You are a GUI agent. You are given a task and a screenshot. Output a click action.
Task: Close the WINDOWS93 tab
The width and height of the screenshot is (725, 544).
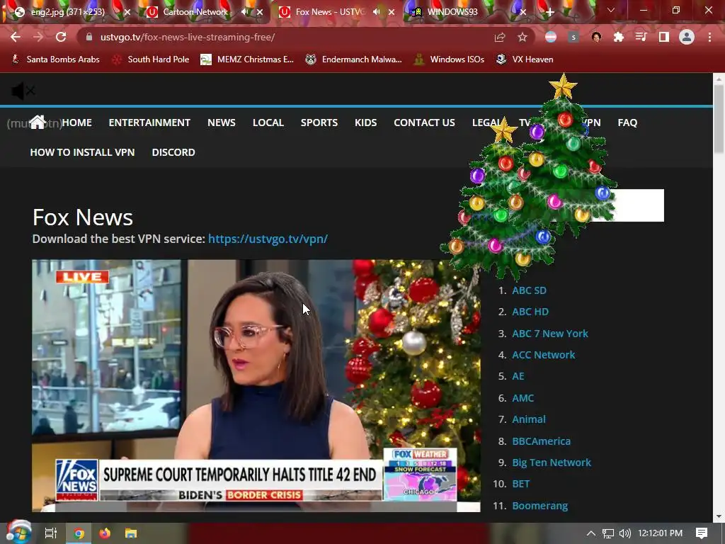523,13
